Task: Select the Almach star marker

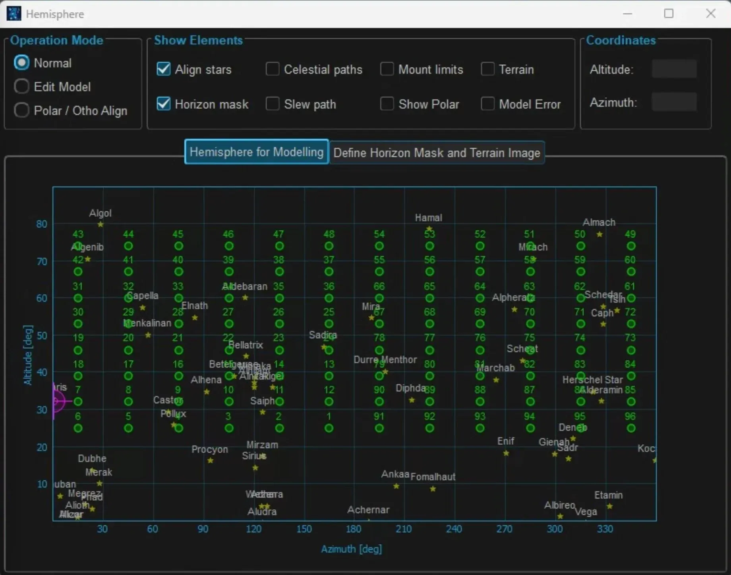Action: [x=599, y=234]
